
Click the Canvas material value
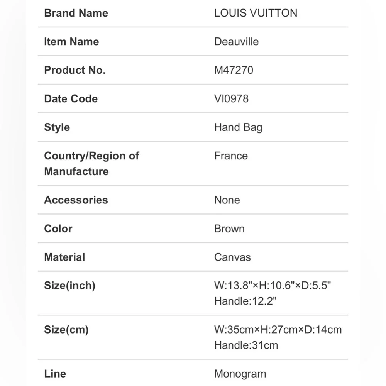[232, 257]
